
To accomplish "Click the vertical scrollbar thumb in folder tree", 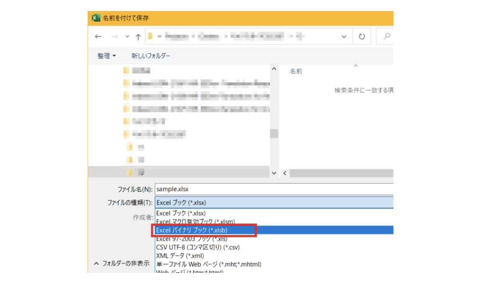I will 274,134.
